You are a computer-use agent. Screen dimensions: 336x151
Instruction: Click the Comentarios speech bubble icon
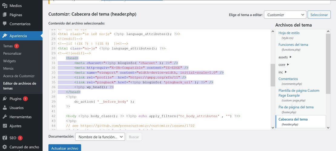pyautogui.click(x=5, y=24)
